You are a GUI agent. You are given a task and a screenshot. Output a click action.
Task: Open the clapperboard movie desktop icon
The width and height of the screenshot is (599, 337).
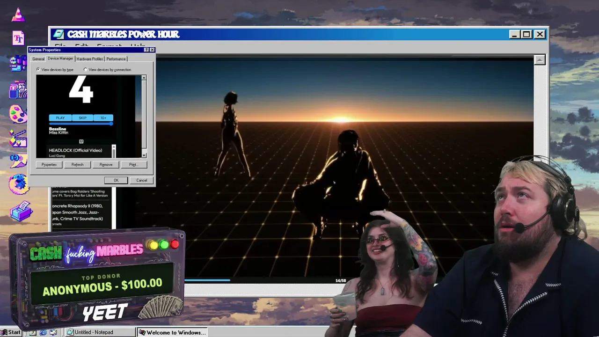(18, 138)
